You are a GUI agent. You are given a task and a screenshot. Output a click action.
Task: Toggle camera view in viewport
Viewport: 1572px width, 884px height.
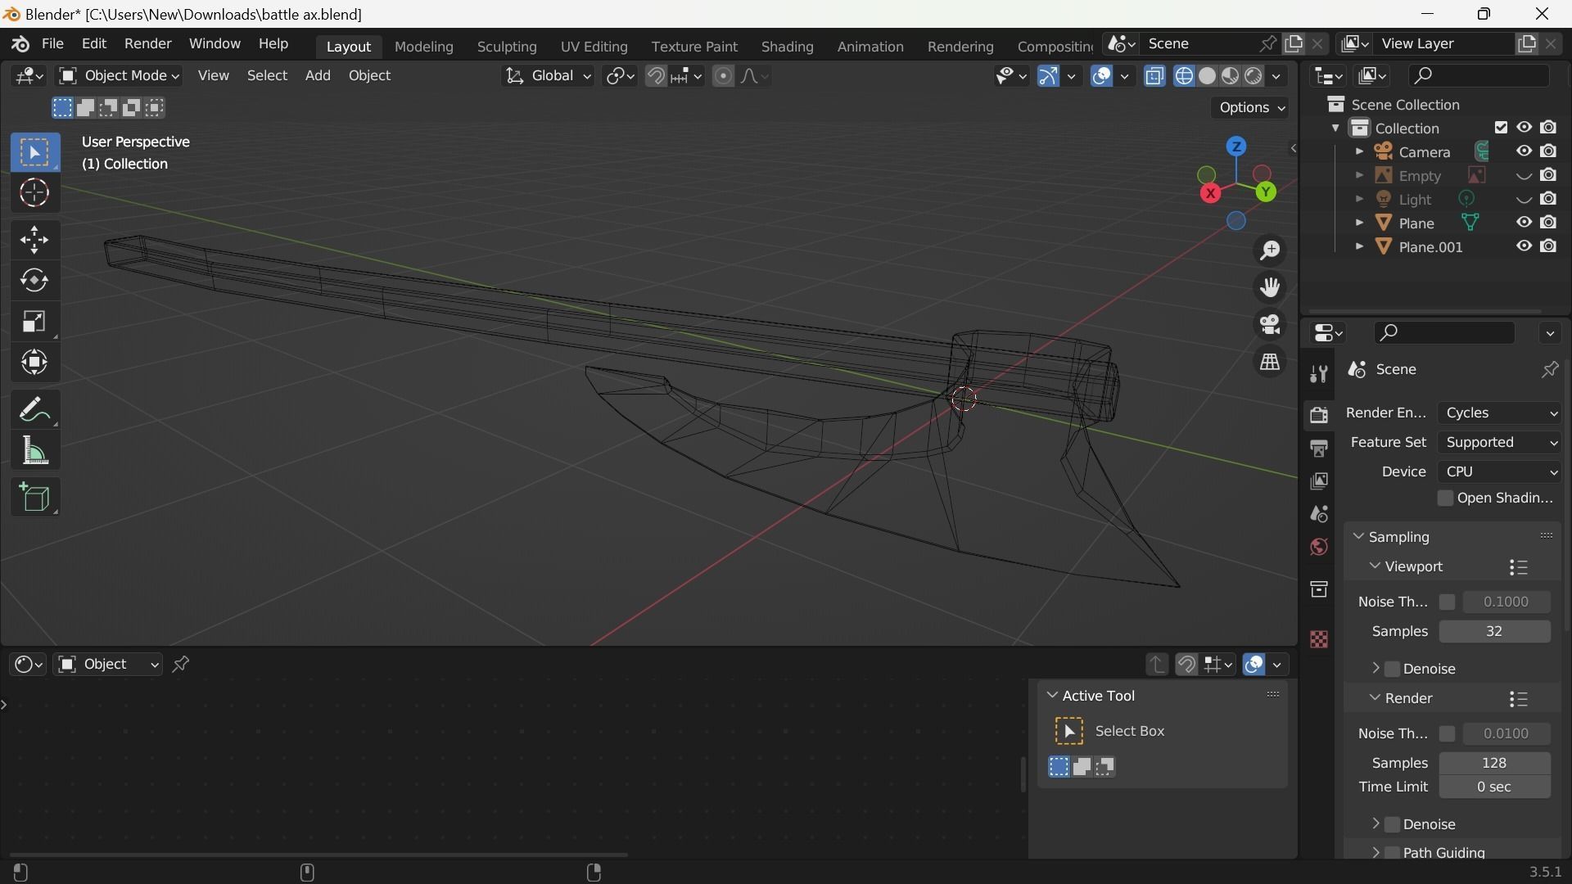1270,325
